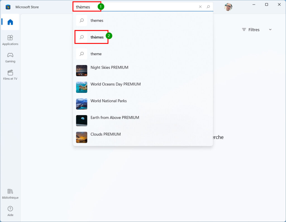Click inside the search field containing thèmes
This screenshot has width=286, height=222.
point(143,7)
